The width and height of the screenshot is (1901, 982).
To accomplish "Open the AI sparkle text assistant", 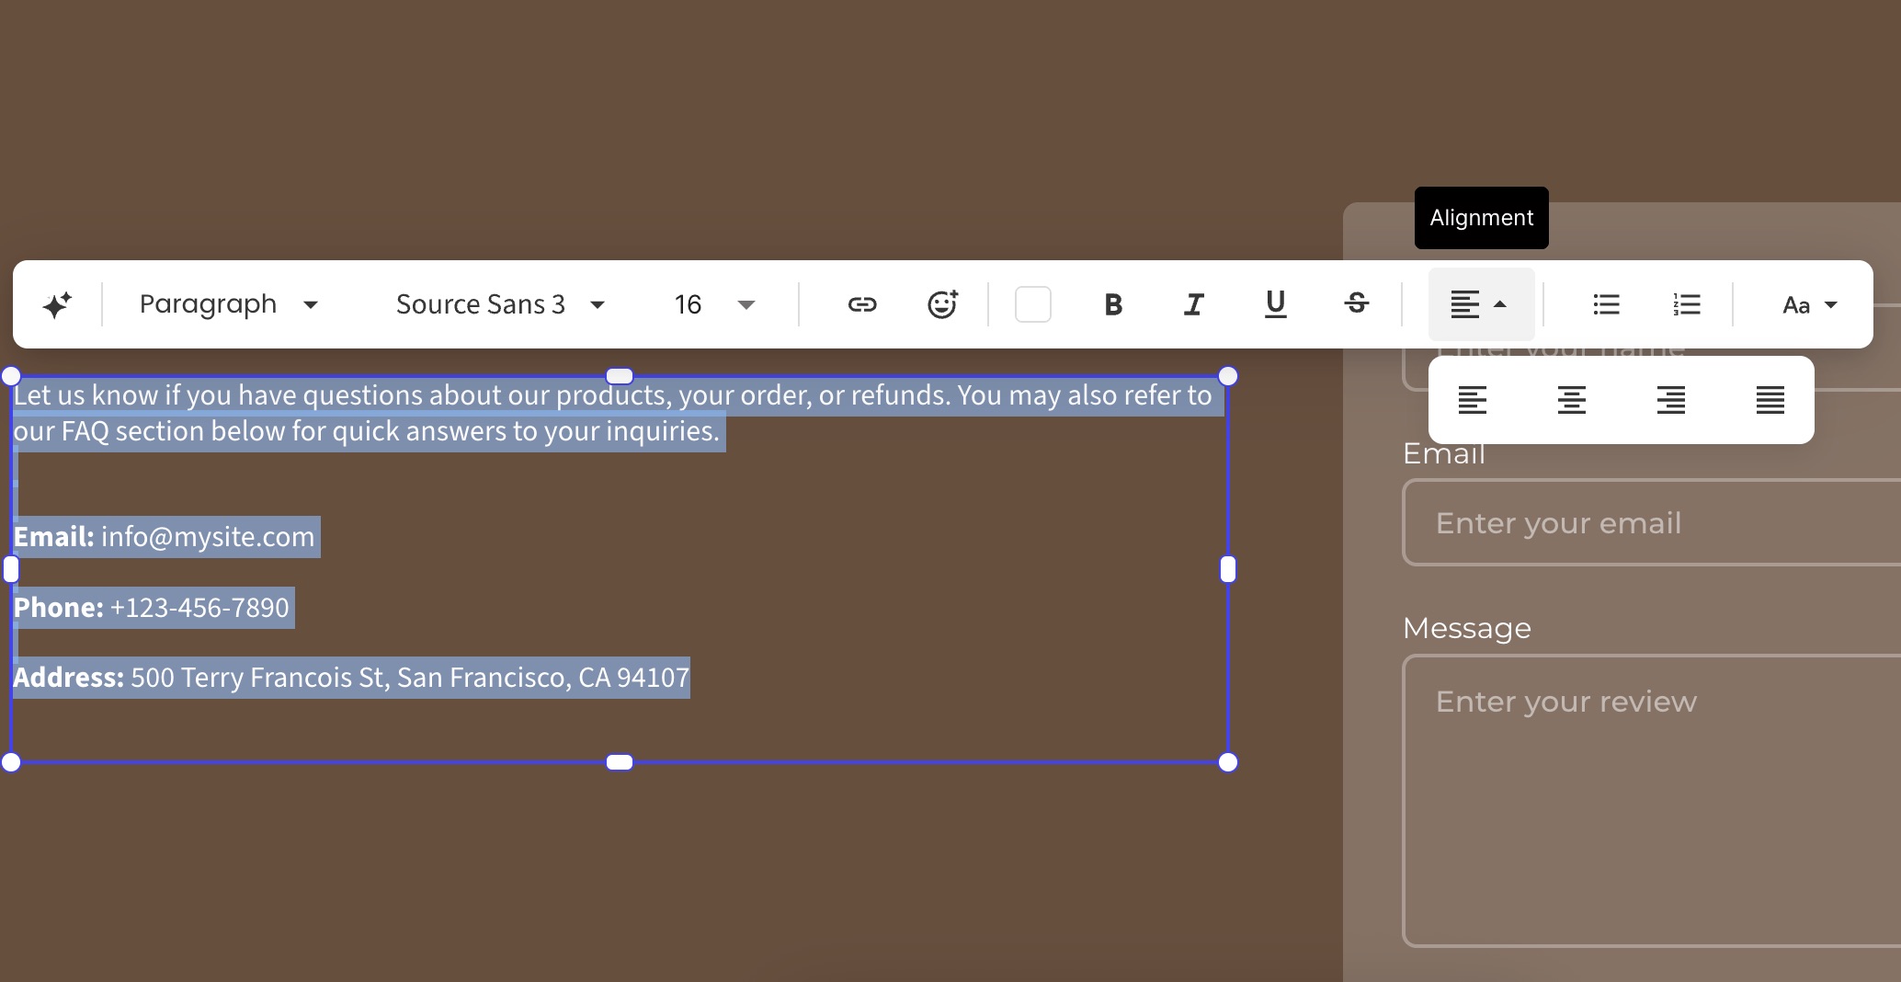I will 57,304.
